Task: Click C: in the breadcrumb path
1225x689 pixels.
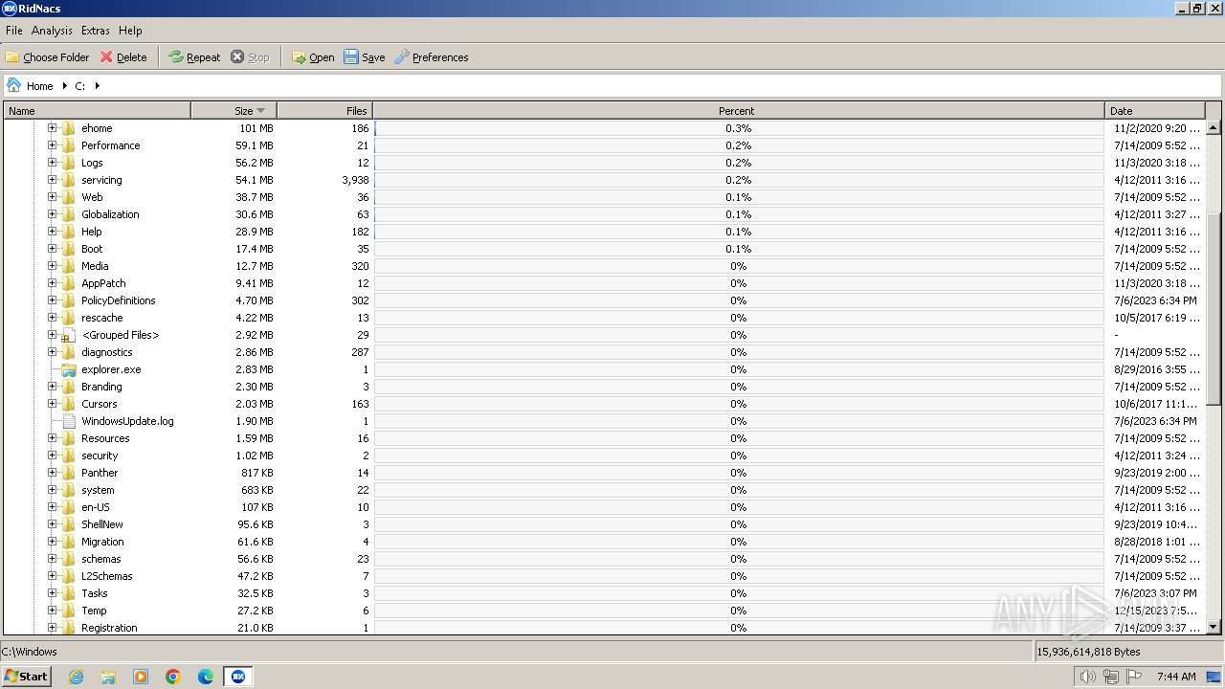Action: click(x=80, y=86)
